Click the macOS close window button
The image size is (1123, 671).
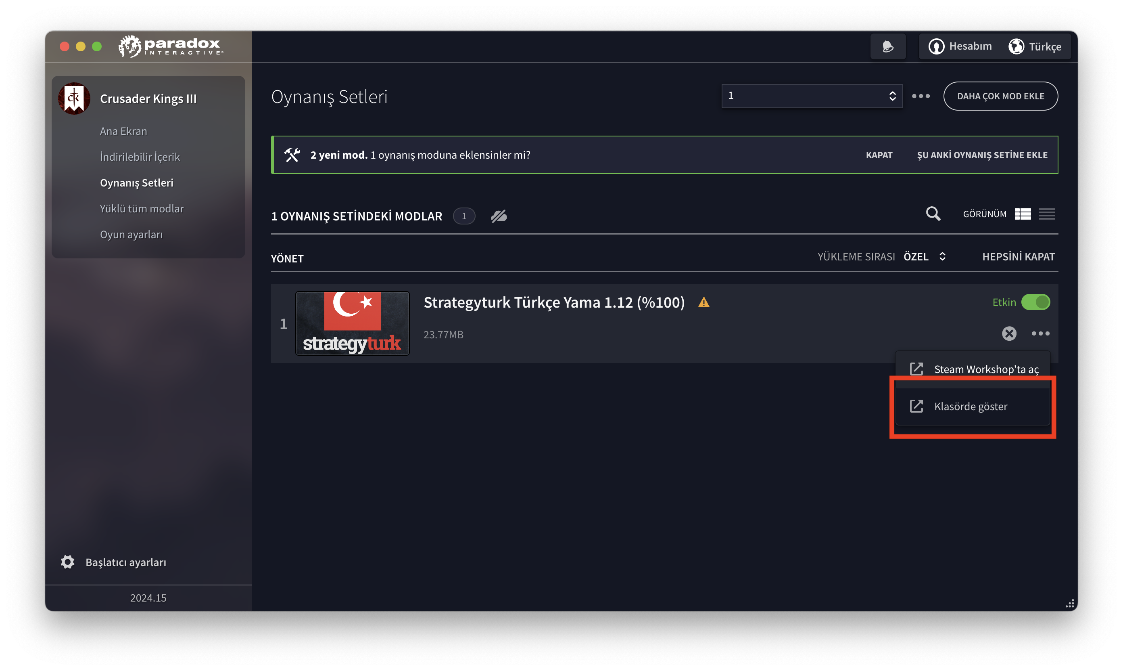point(65,46)
